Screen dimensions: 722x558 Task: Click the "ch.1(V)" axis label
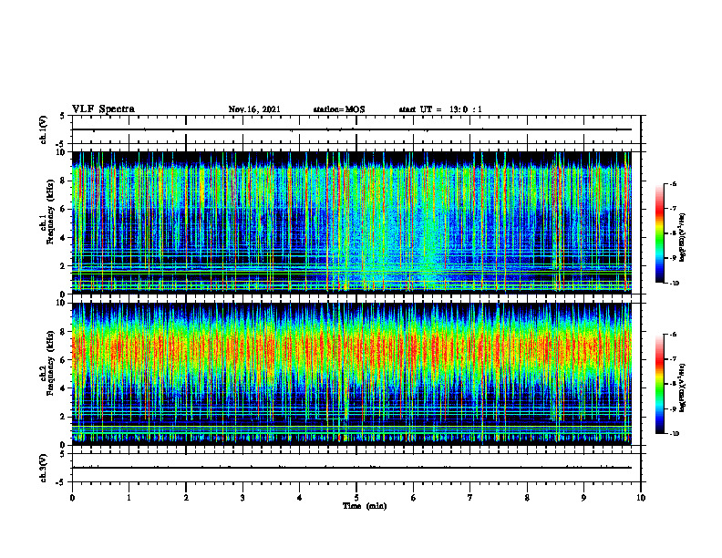43,129
